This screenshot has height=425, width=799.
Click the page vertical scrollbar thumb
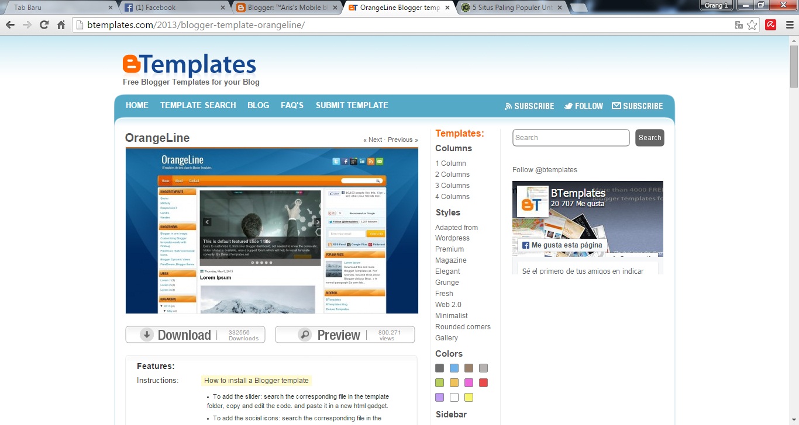point(794,66)
